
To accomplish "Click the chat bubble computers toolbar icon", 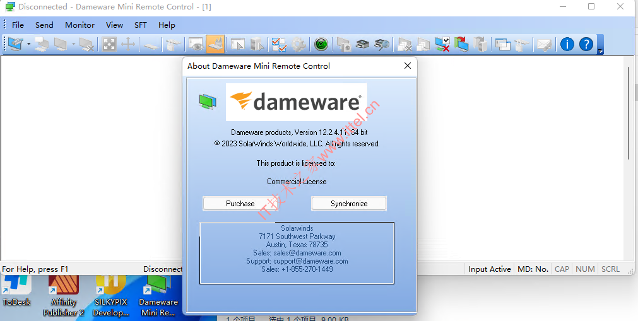I will (42, 44).
